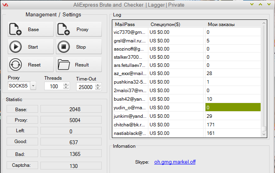Expand the SOCKS5 proxy type dropdown

coord(33,86)
